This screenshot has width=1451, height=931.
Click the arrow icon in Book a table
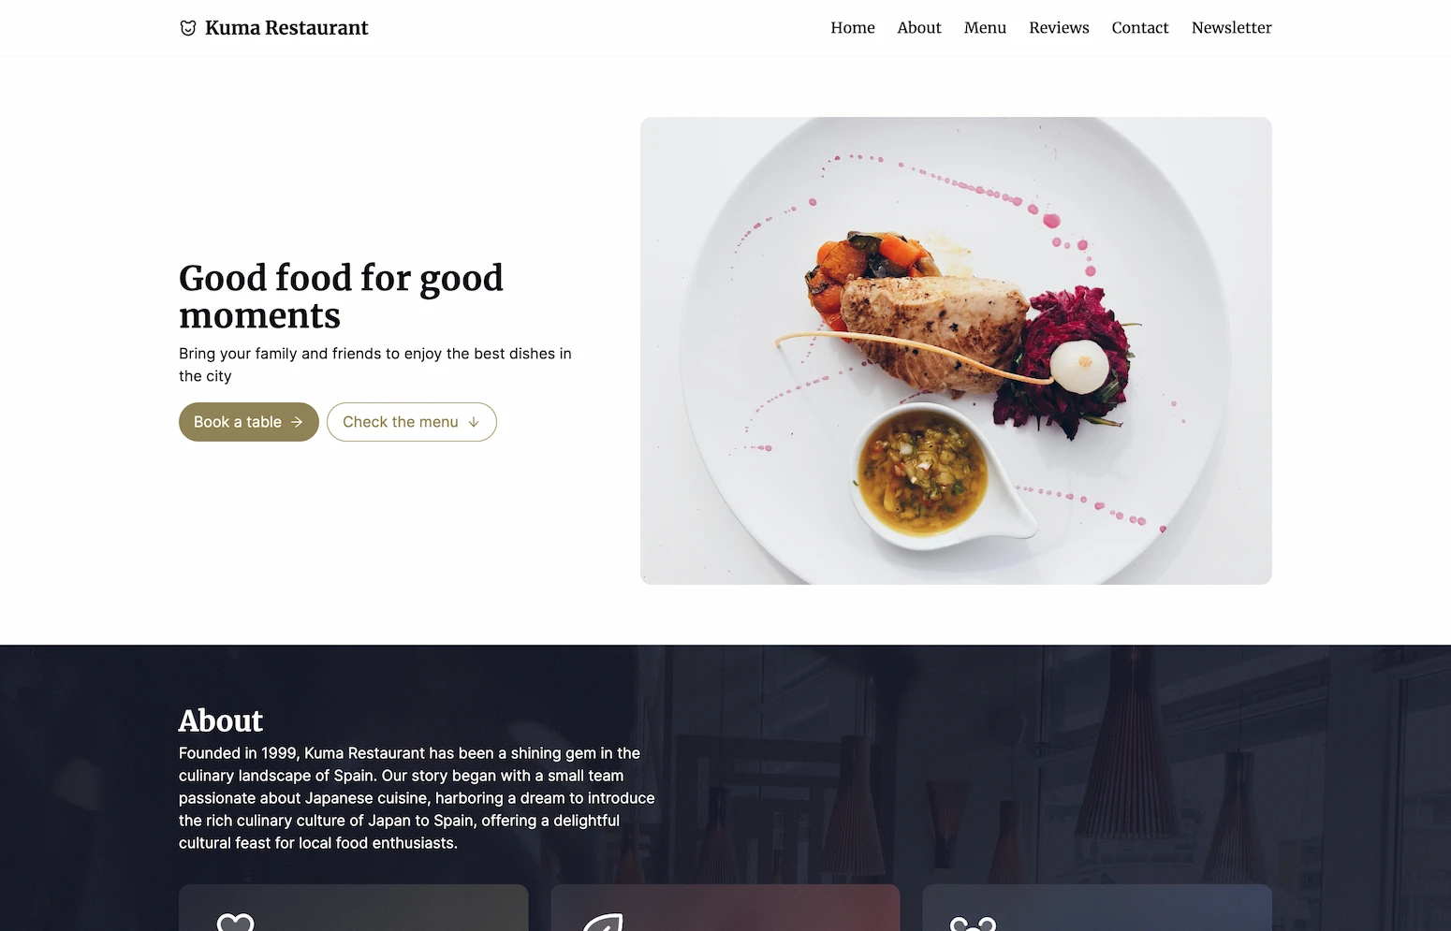pyautogui.click(x=297, y=422)
